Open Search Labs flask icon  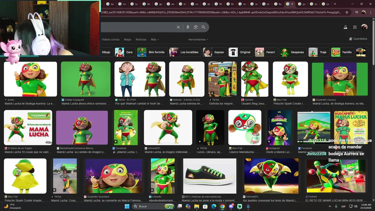point(345,27)
